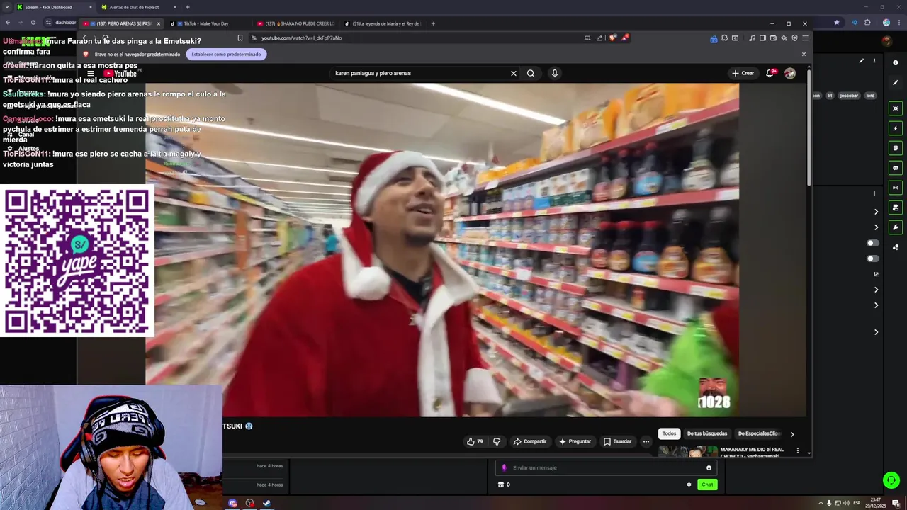
Task: Select the Todos filter chip
Action: pos(669,433)
